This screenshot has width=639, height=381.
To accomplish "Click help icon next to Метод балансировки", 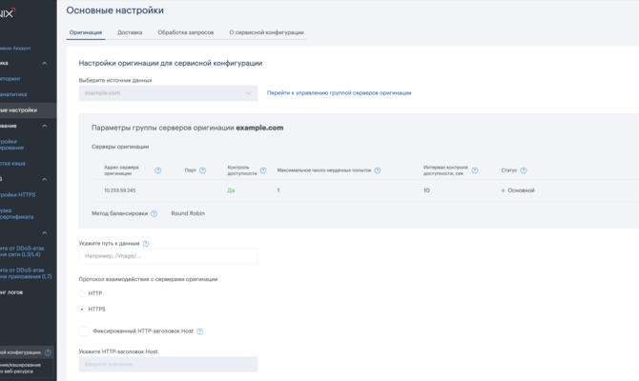I will click(154, 213).
